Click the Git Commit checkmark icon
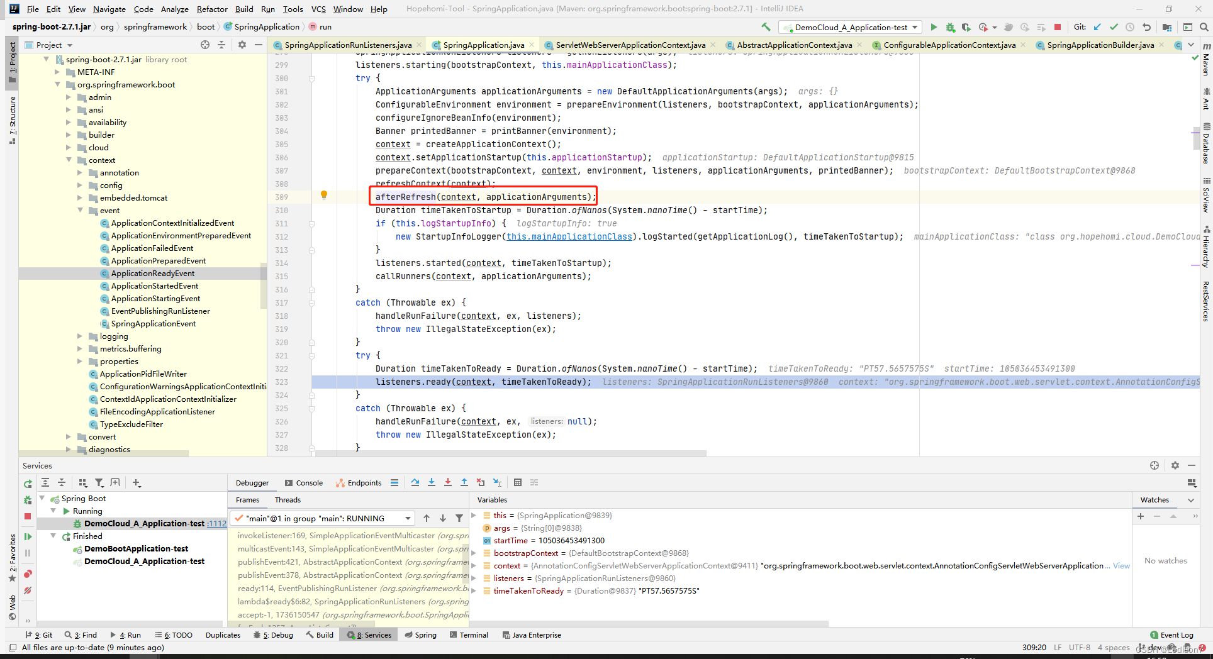The width and height of the screenshot is (1213, 659). coord(1114,27)
